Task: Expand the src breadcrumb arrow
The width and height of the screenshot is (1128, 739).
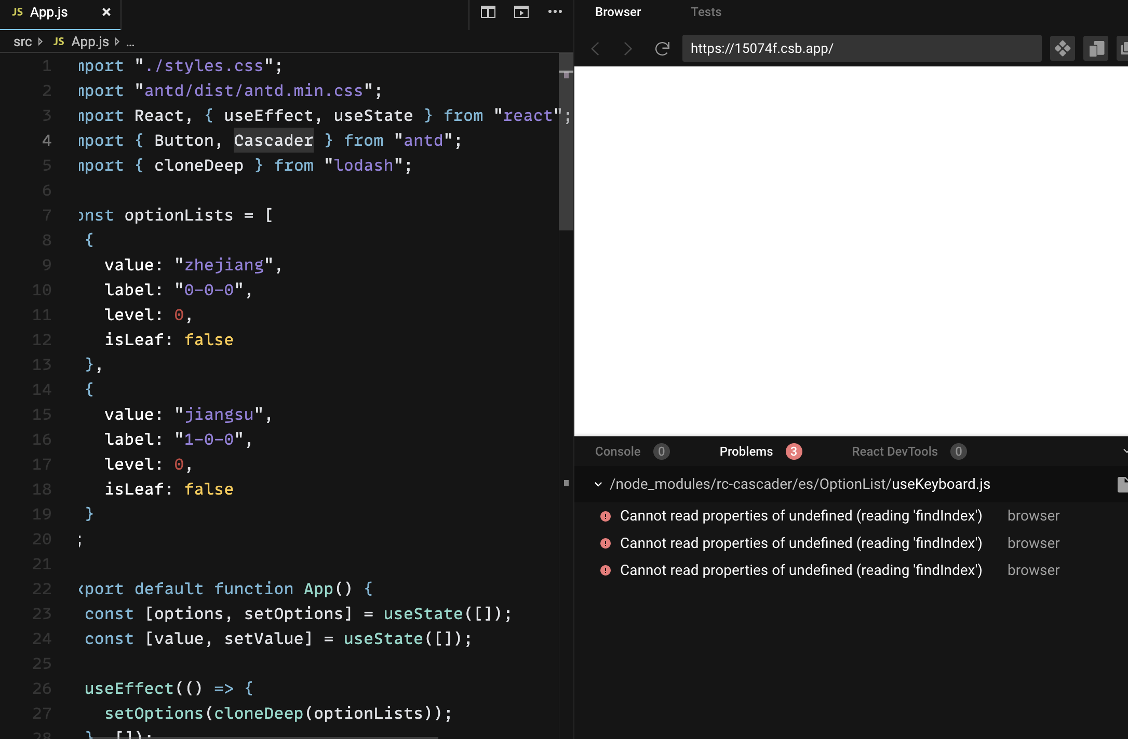Action: click(41, 42)
